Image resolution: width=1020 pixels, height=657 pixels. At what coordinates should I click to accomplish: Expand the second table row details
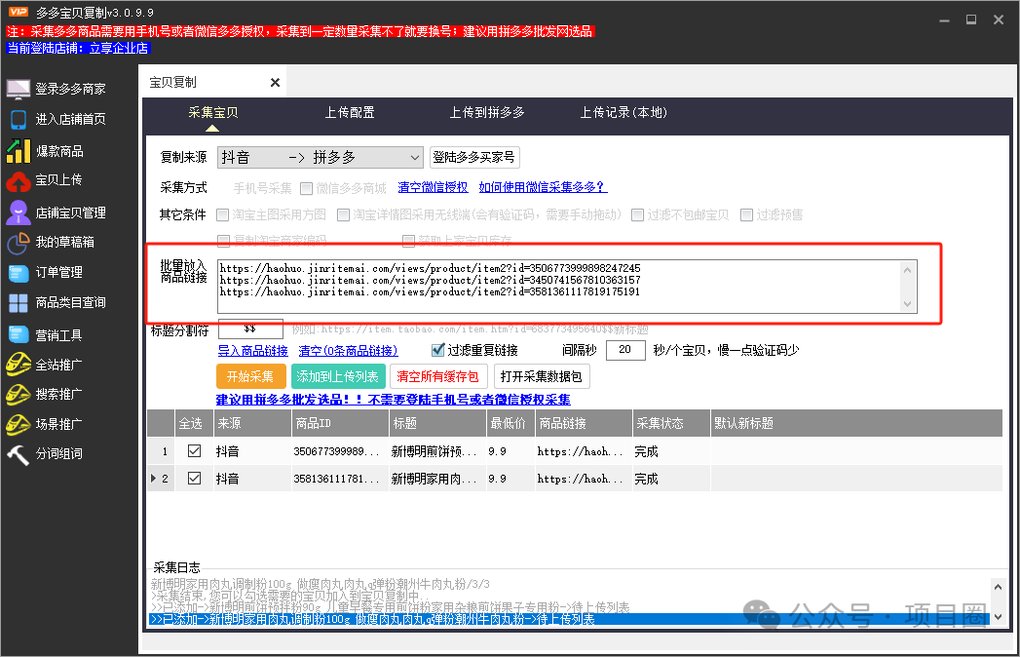(x=153, y=478)
